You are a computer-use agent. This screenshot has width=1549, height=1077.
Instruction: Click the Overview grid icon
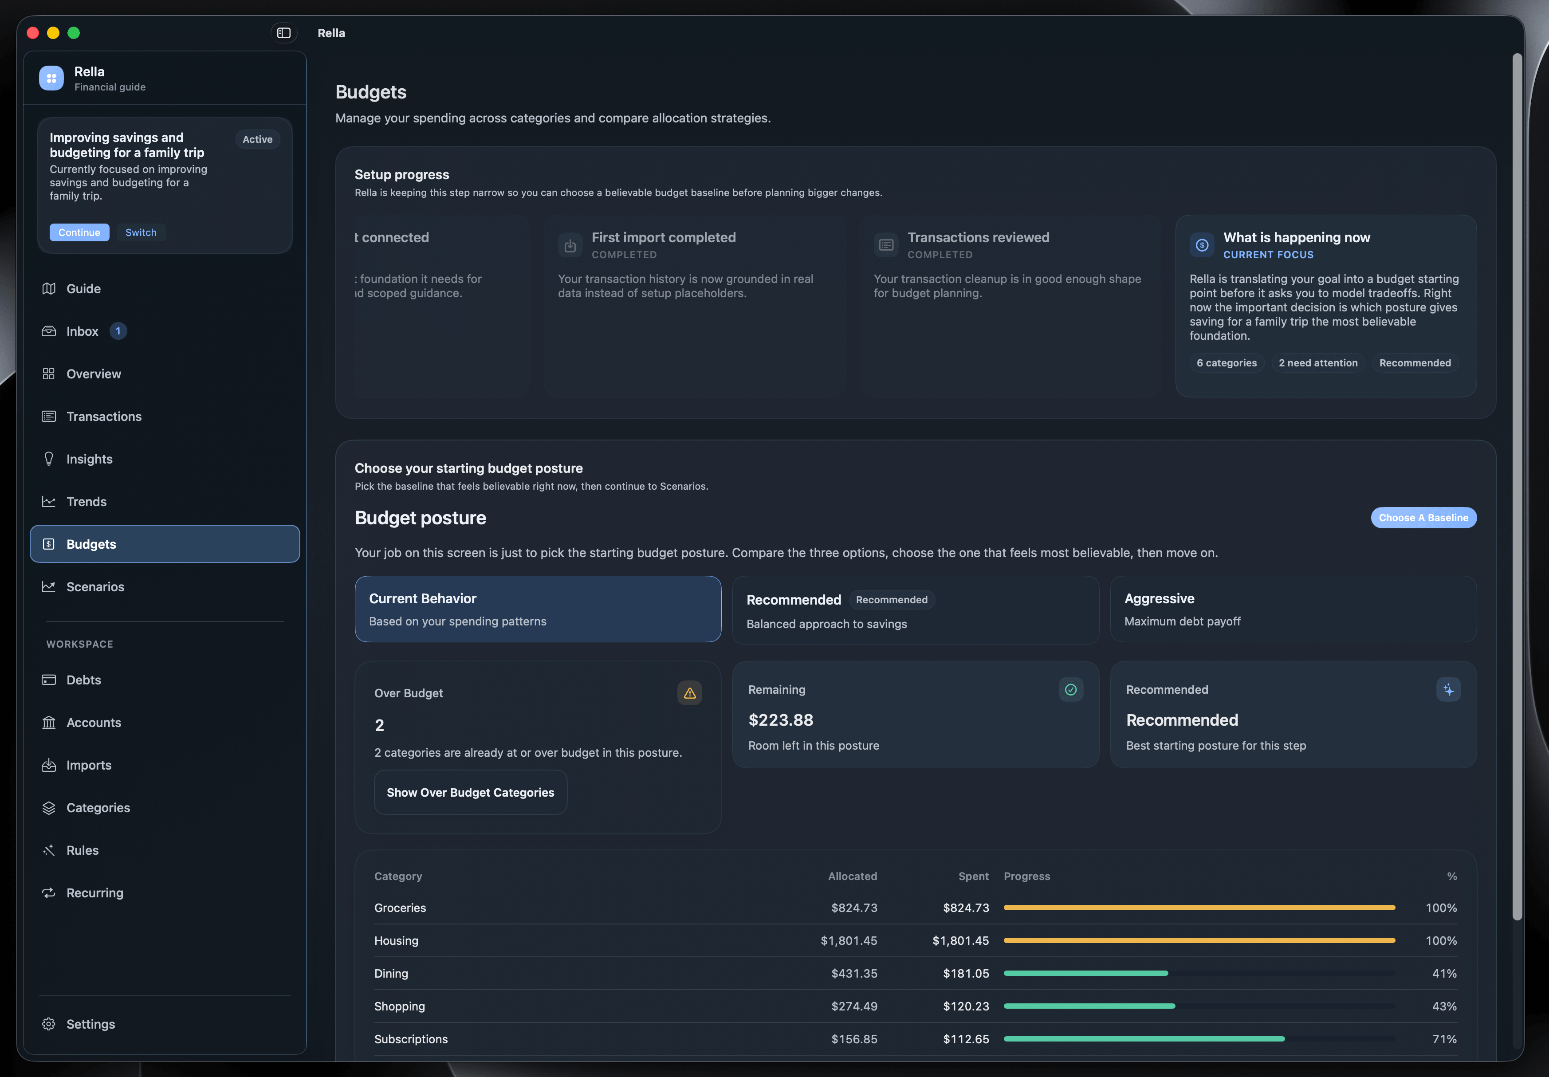pyautogui.click(x=49, y=374)
